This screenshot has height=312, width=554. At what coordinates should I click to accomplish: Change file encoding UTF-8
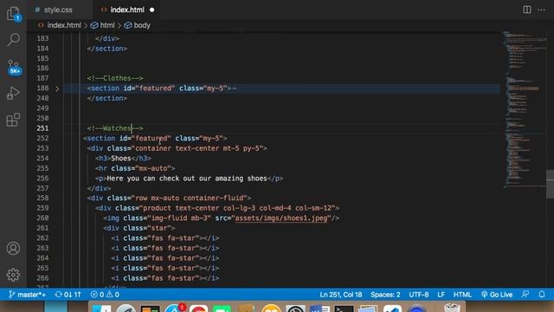click(x=419, y=295)
